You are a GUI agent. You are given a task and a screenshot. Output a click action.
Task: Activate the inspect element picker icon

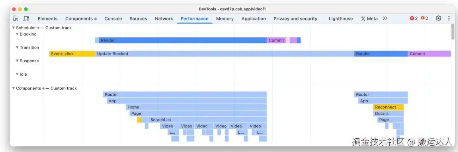[x=16, y=19]
